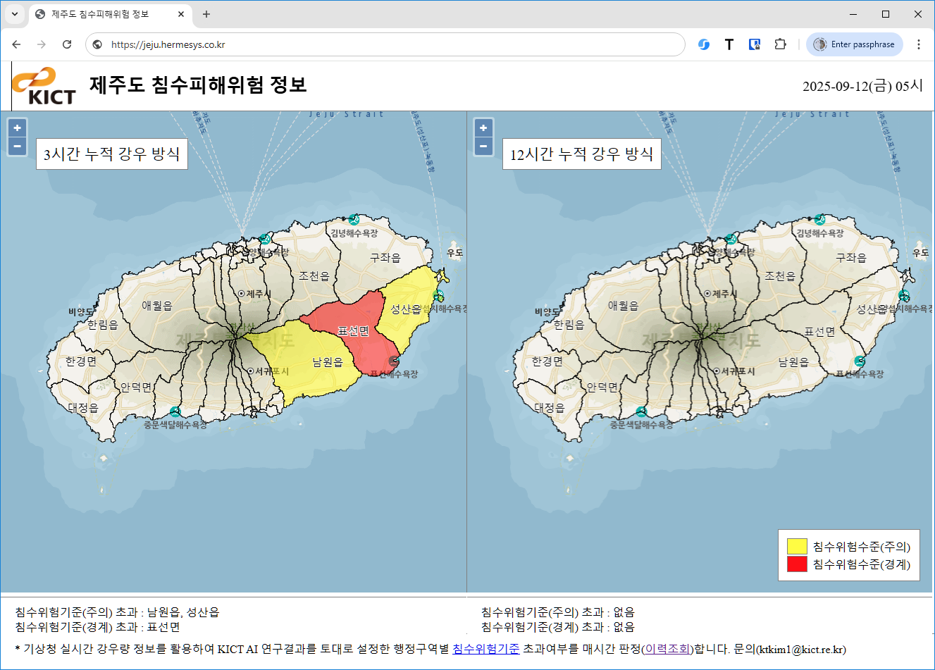Screen dimensions: 935x670
Task: Open the Chrome three-dot menu
Action: point(918,44)
